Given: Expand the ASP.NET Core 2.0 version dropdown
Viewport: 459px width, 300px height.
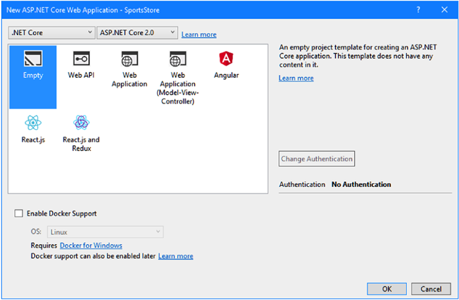Looking at the screenshot, I should pyautogui.click(x=137, y=33).
